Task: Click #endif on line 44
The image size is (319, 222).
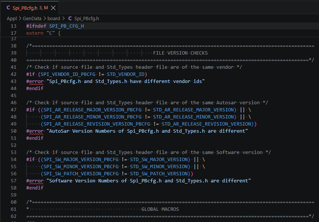Action: pos(35,88)
